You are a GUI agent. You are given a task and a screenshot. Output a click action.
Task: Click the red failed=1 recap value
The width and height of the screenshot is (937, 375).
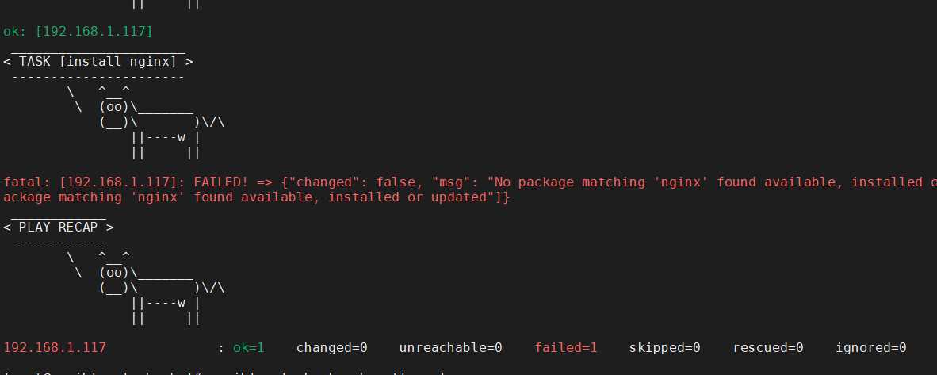coord(565,348)
